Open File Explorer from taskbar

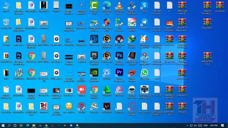[34, 126]
